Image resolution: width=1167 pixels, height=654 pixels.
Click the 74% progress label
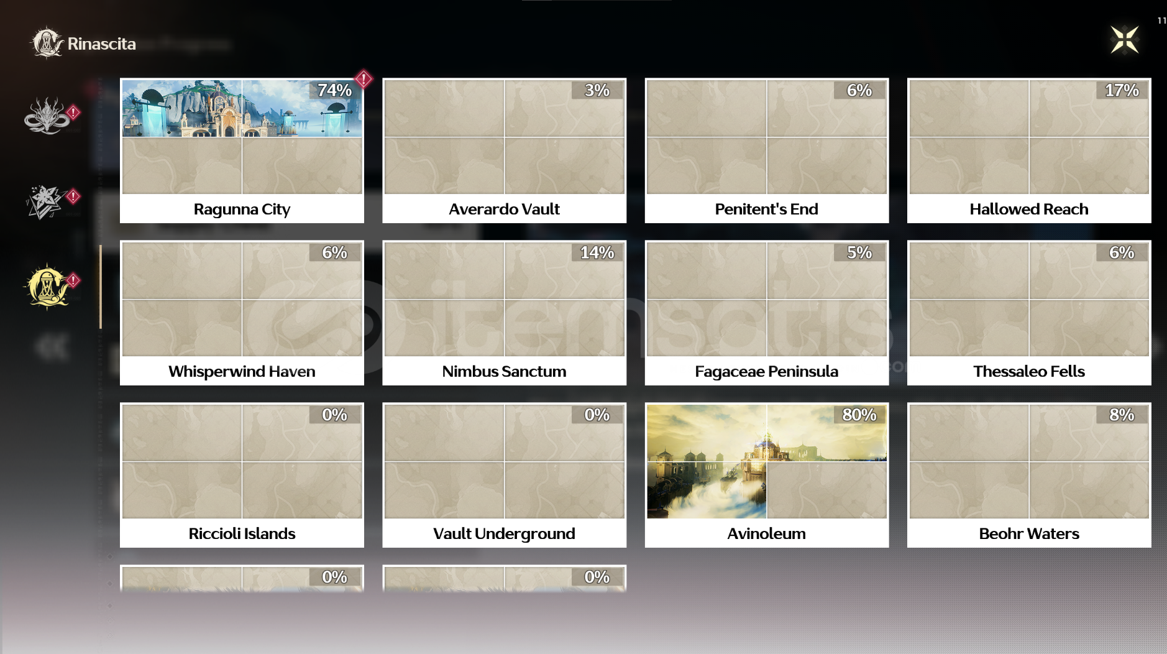point(334,90)
